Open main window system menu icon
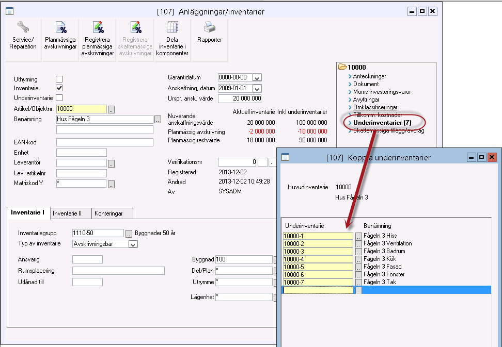 10,11
